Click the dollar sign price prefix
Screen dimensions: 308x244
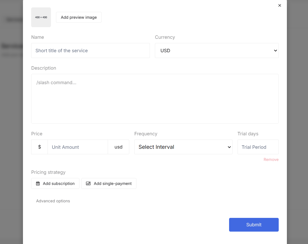pyautogui.click(x=40, y=147)
